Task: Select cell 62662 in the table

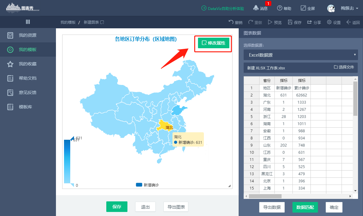Action: point(302,95)
